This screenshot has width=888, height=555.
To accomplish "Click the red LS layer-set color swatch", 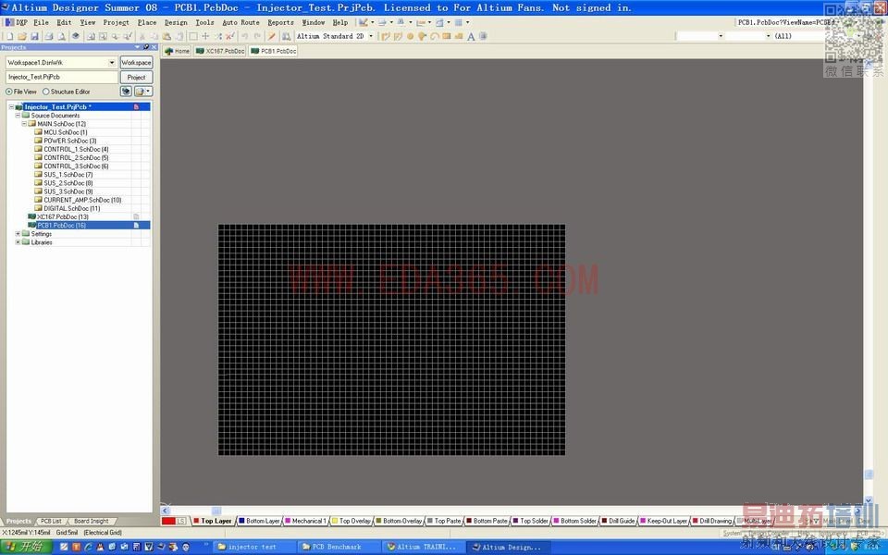I will point(168,521).
